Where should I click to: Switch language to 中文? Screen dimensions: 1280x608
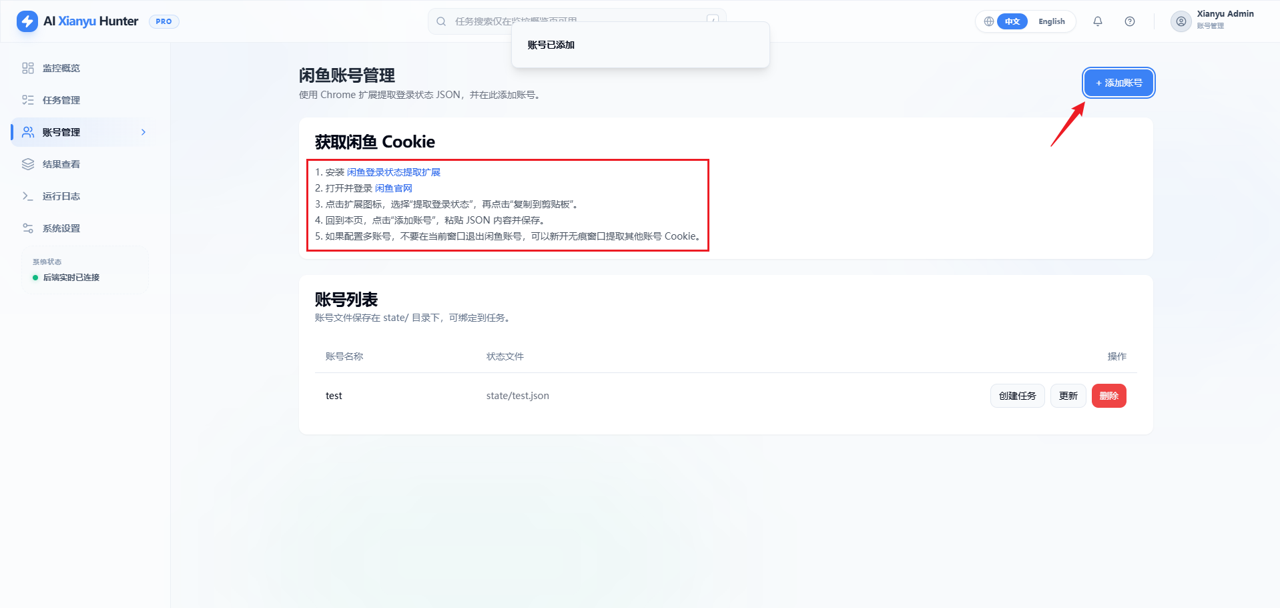pyautogui.click(x=1012, y=21)
